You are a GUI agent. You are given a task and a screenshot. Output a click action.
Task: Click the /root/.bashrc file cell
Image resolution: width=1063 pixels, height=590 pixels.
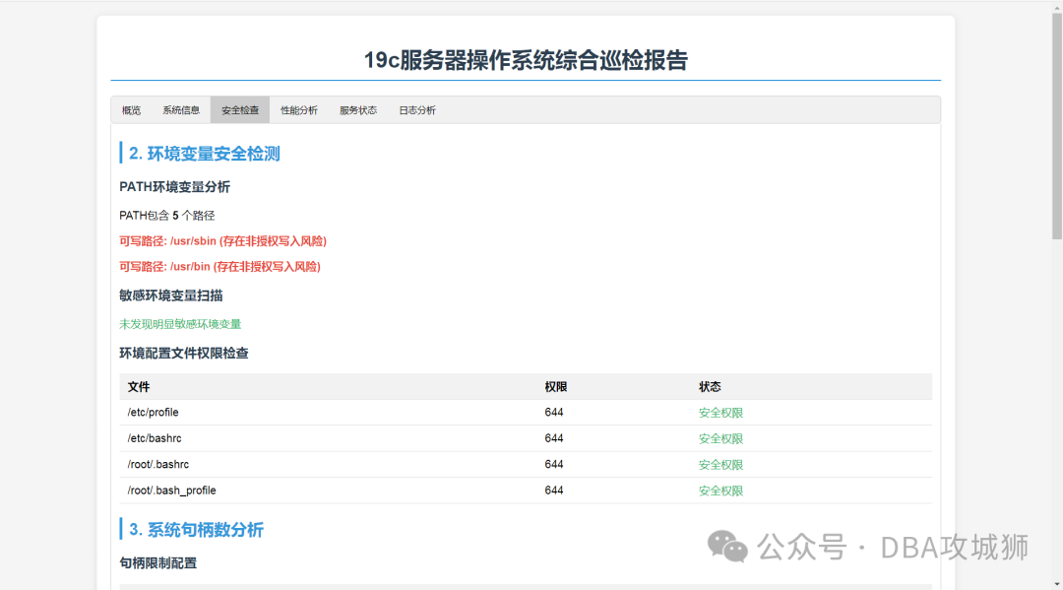(157, 465)
